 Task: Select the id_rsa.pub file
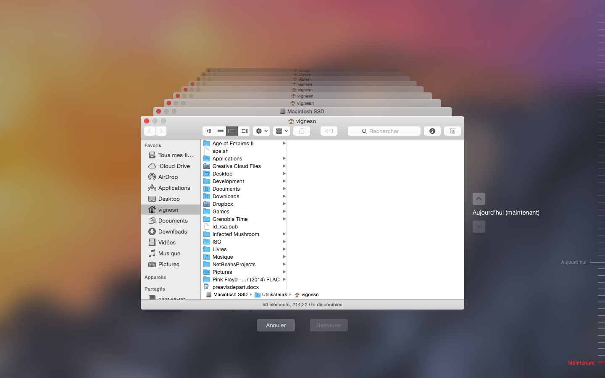tap(244, 226)
